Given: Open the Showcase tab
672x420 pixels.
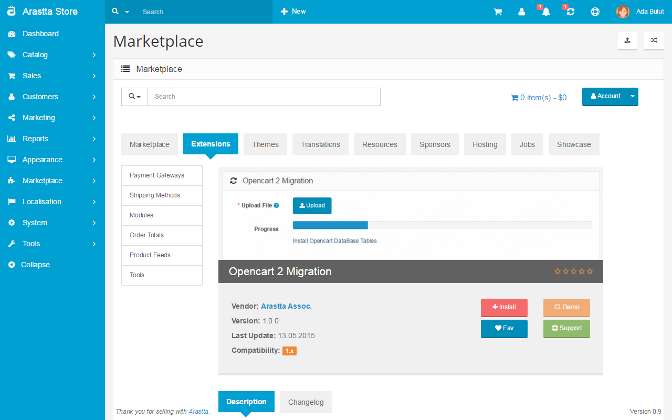Looking at the screenshot, I should [574, 144].
